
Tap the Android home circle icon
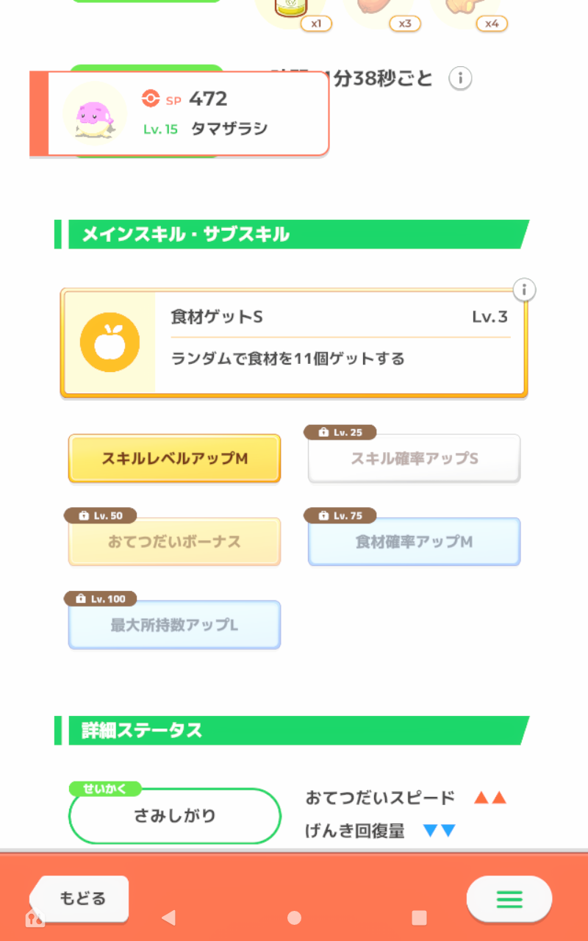[x=294, y=917]
